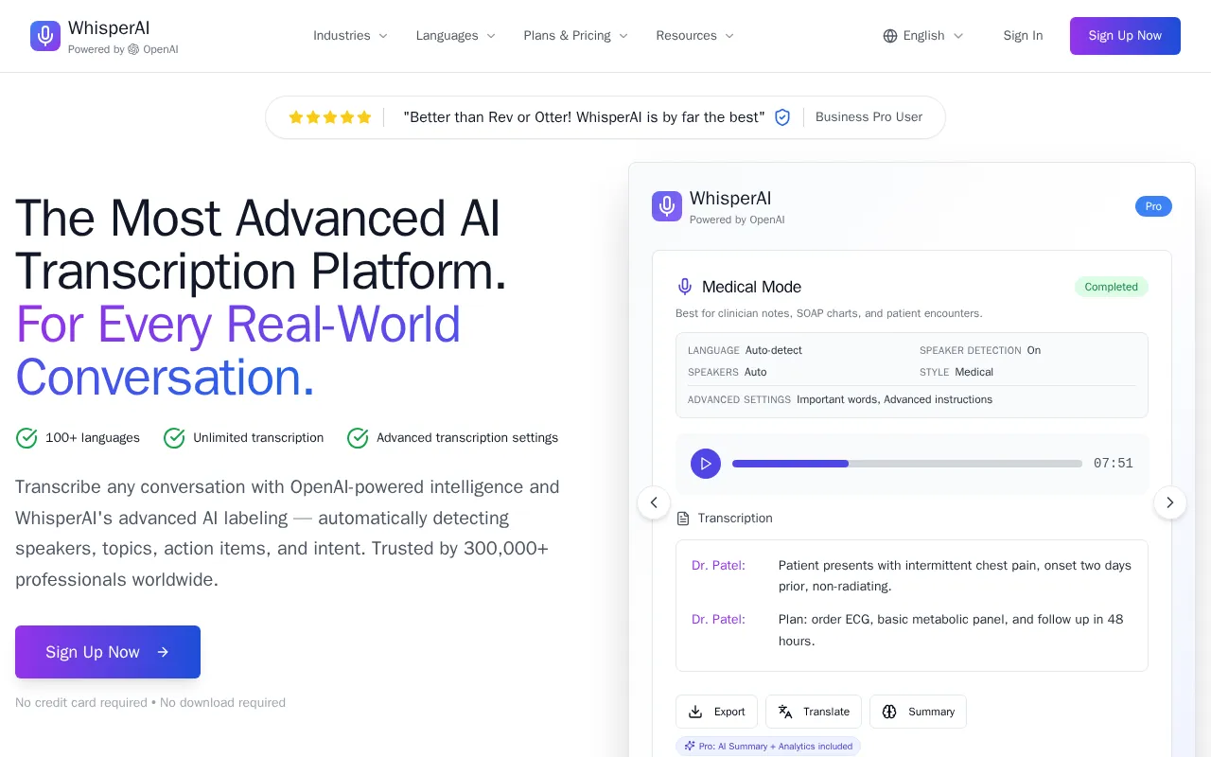Expand the Industries chevron arrow
This screenshot has width=1211, height=757.
(383, 36)
